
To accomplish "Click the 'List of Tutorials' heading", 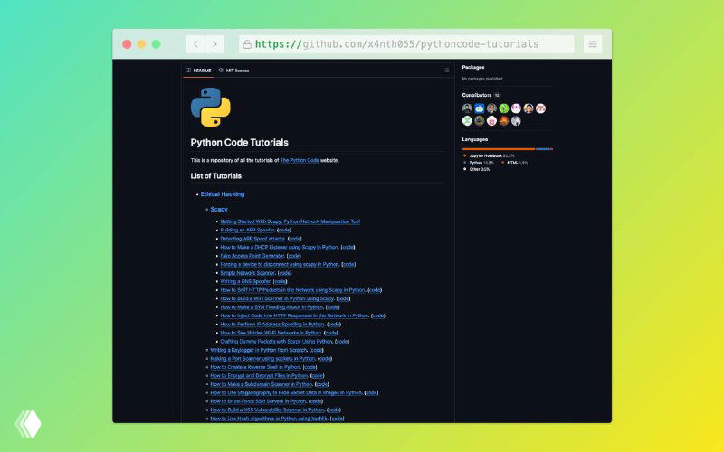I will 215,175.
